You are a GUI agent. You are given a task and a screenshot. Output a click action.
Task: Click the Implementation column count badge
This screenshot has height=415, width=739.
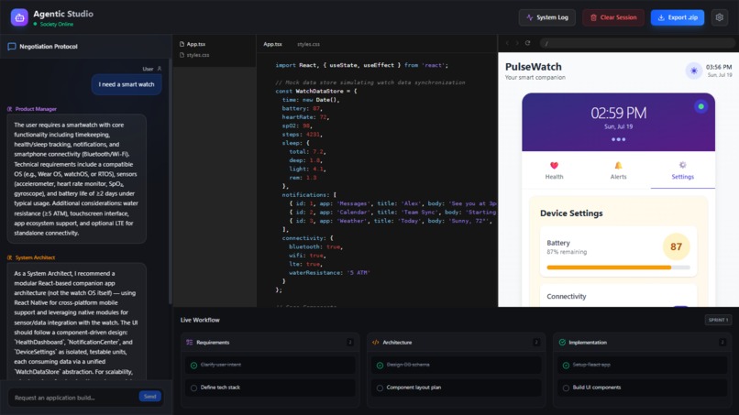722,343
